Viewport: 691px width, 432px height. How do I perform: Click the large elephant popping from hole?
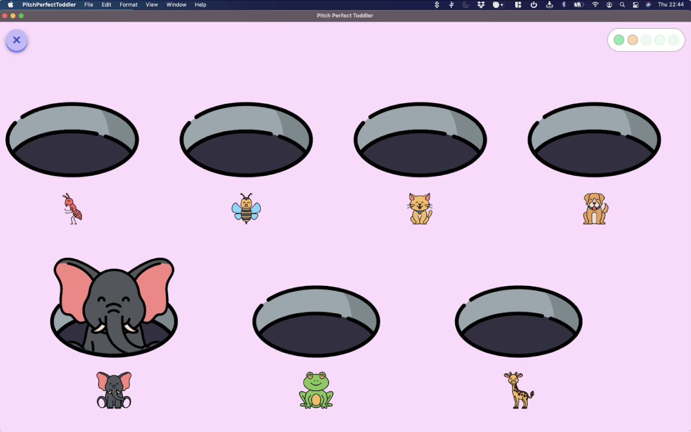coord(114,305)
